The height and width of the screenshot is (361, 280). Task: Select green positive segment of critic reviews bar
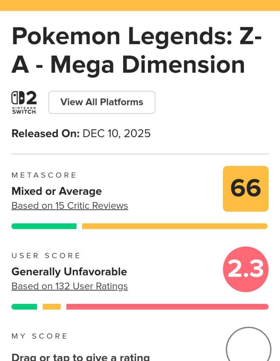tap(44, 226)
